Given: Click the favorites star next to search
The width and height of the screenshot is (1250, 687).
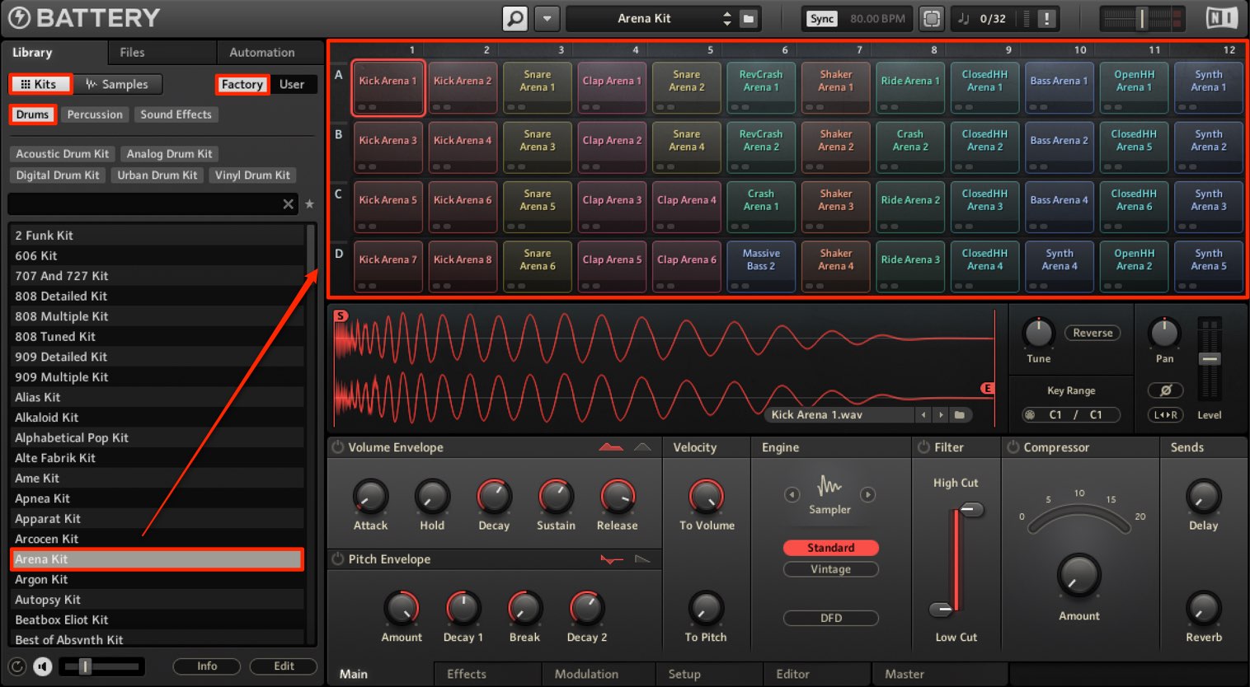Looking at the screenshot, I should click(x=309, y=203).
